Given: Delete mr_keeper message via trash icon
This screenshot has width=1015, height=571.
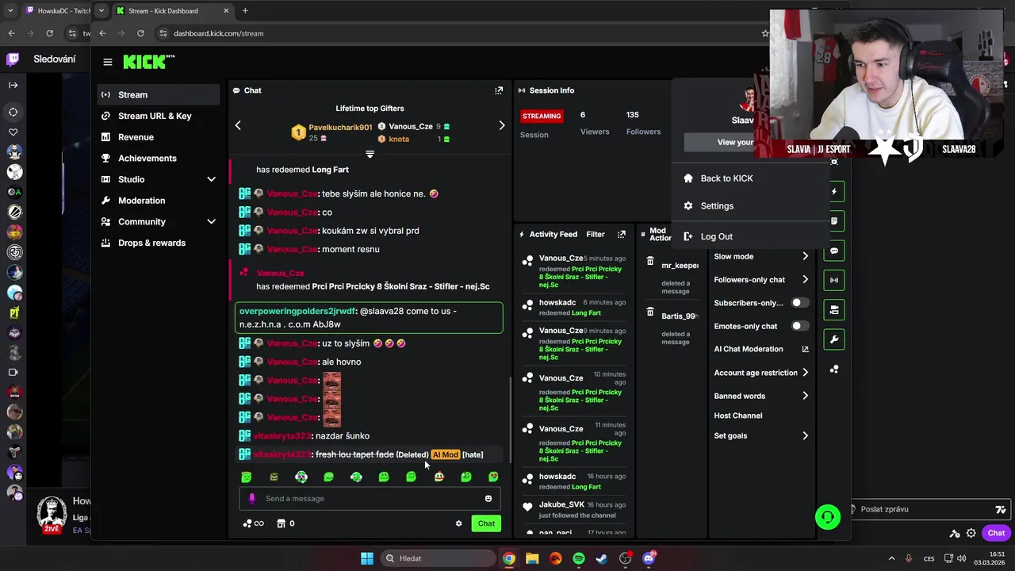Looking at the screenshot, I should pyautogui.click(x=650, y=261).
